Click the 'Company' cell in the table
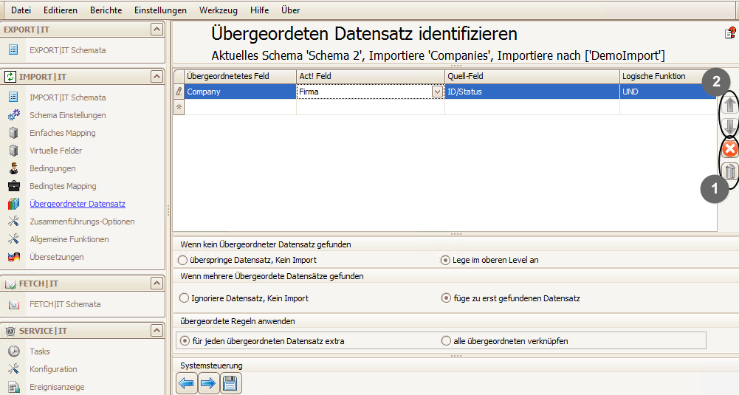This screenshot has height=395, width=739. 241,92
